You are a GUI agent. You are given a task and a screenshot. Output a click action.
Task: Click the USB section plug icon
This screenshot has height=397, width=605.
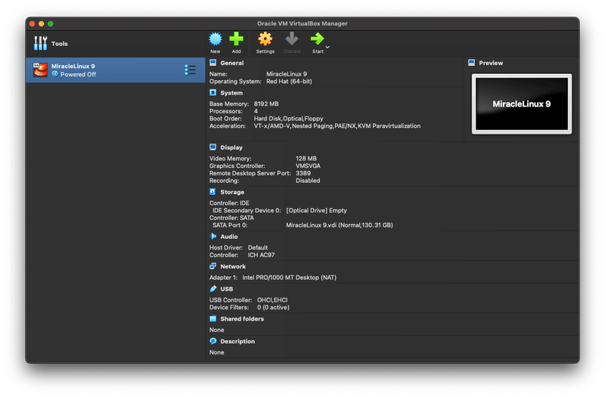coord(213,289)
